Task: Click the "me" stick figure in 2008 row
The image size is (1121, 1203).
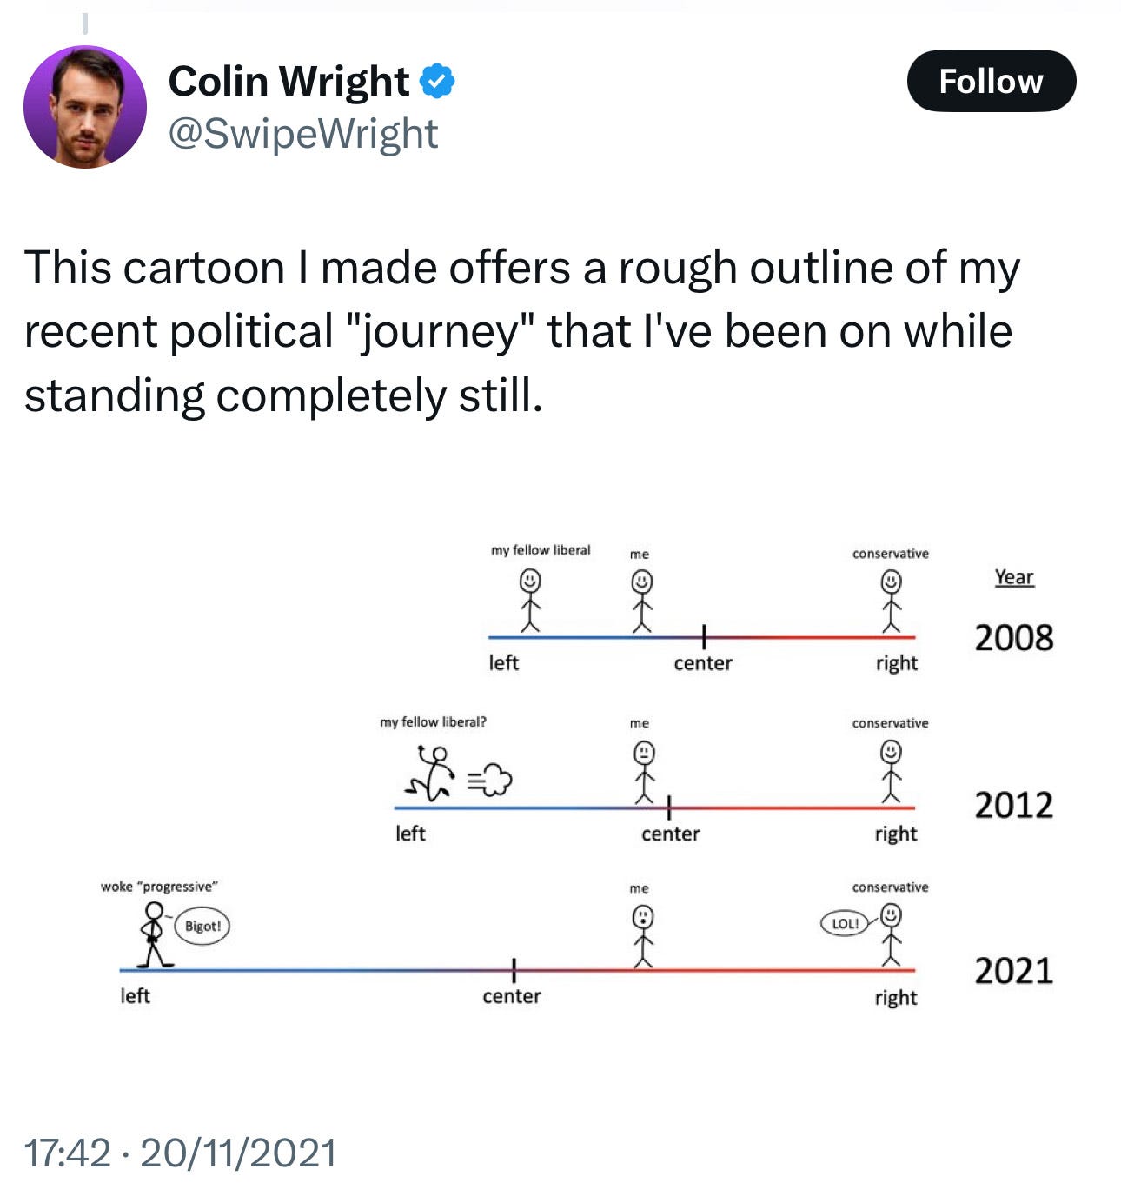Action: (x=641, y=601)
